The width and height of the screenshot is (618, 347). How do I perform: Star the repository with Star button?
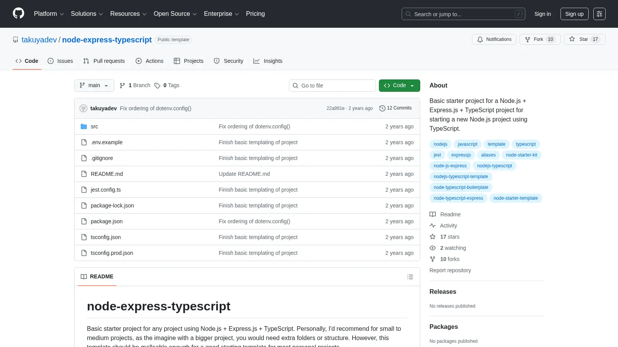tap(585, 39)
